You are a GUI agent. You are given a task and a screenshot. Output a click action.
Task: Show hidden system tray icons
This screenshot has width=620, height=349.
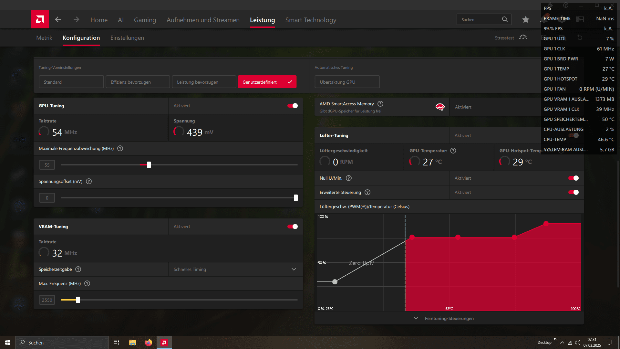tap(562, 343)
